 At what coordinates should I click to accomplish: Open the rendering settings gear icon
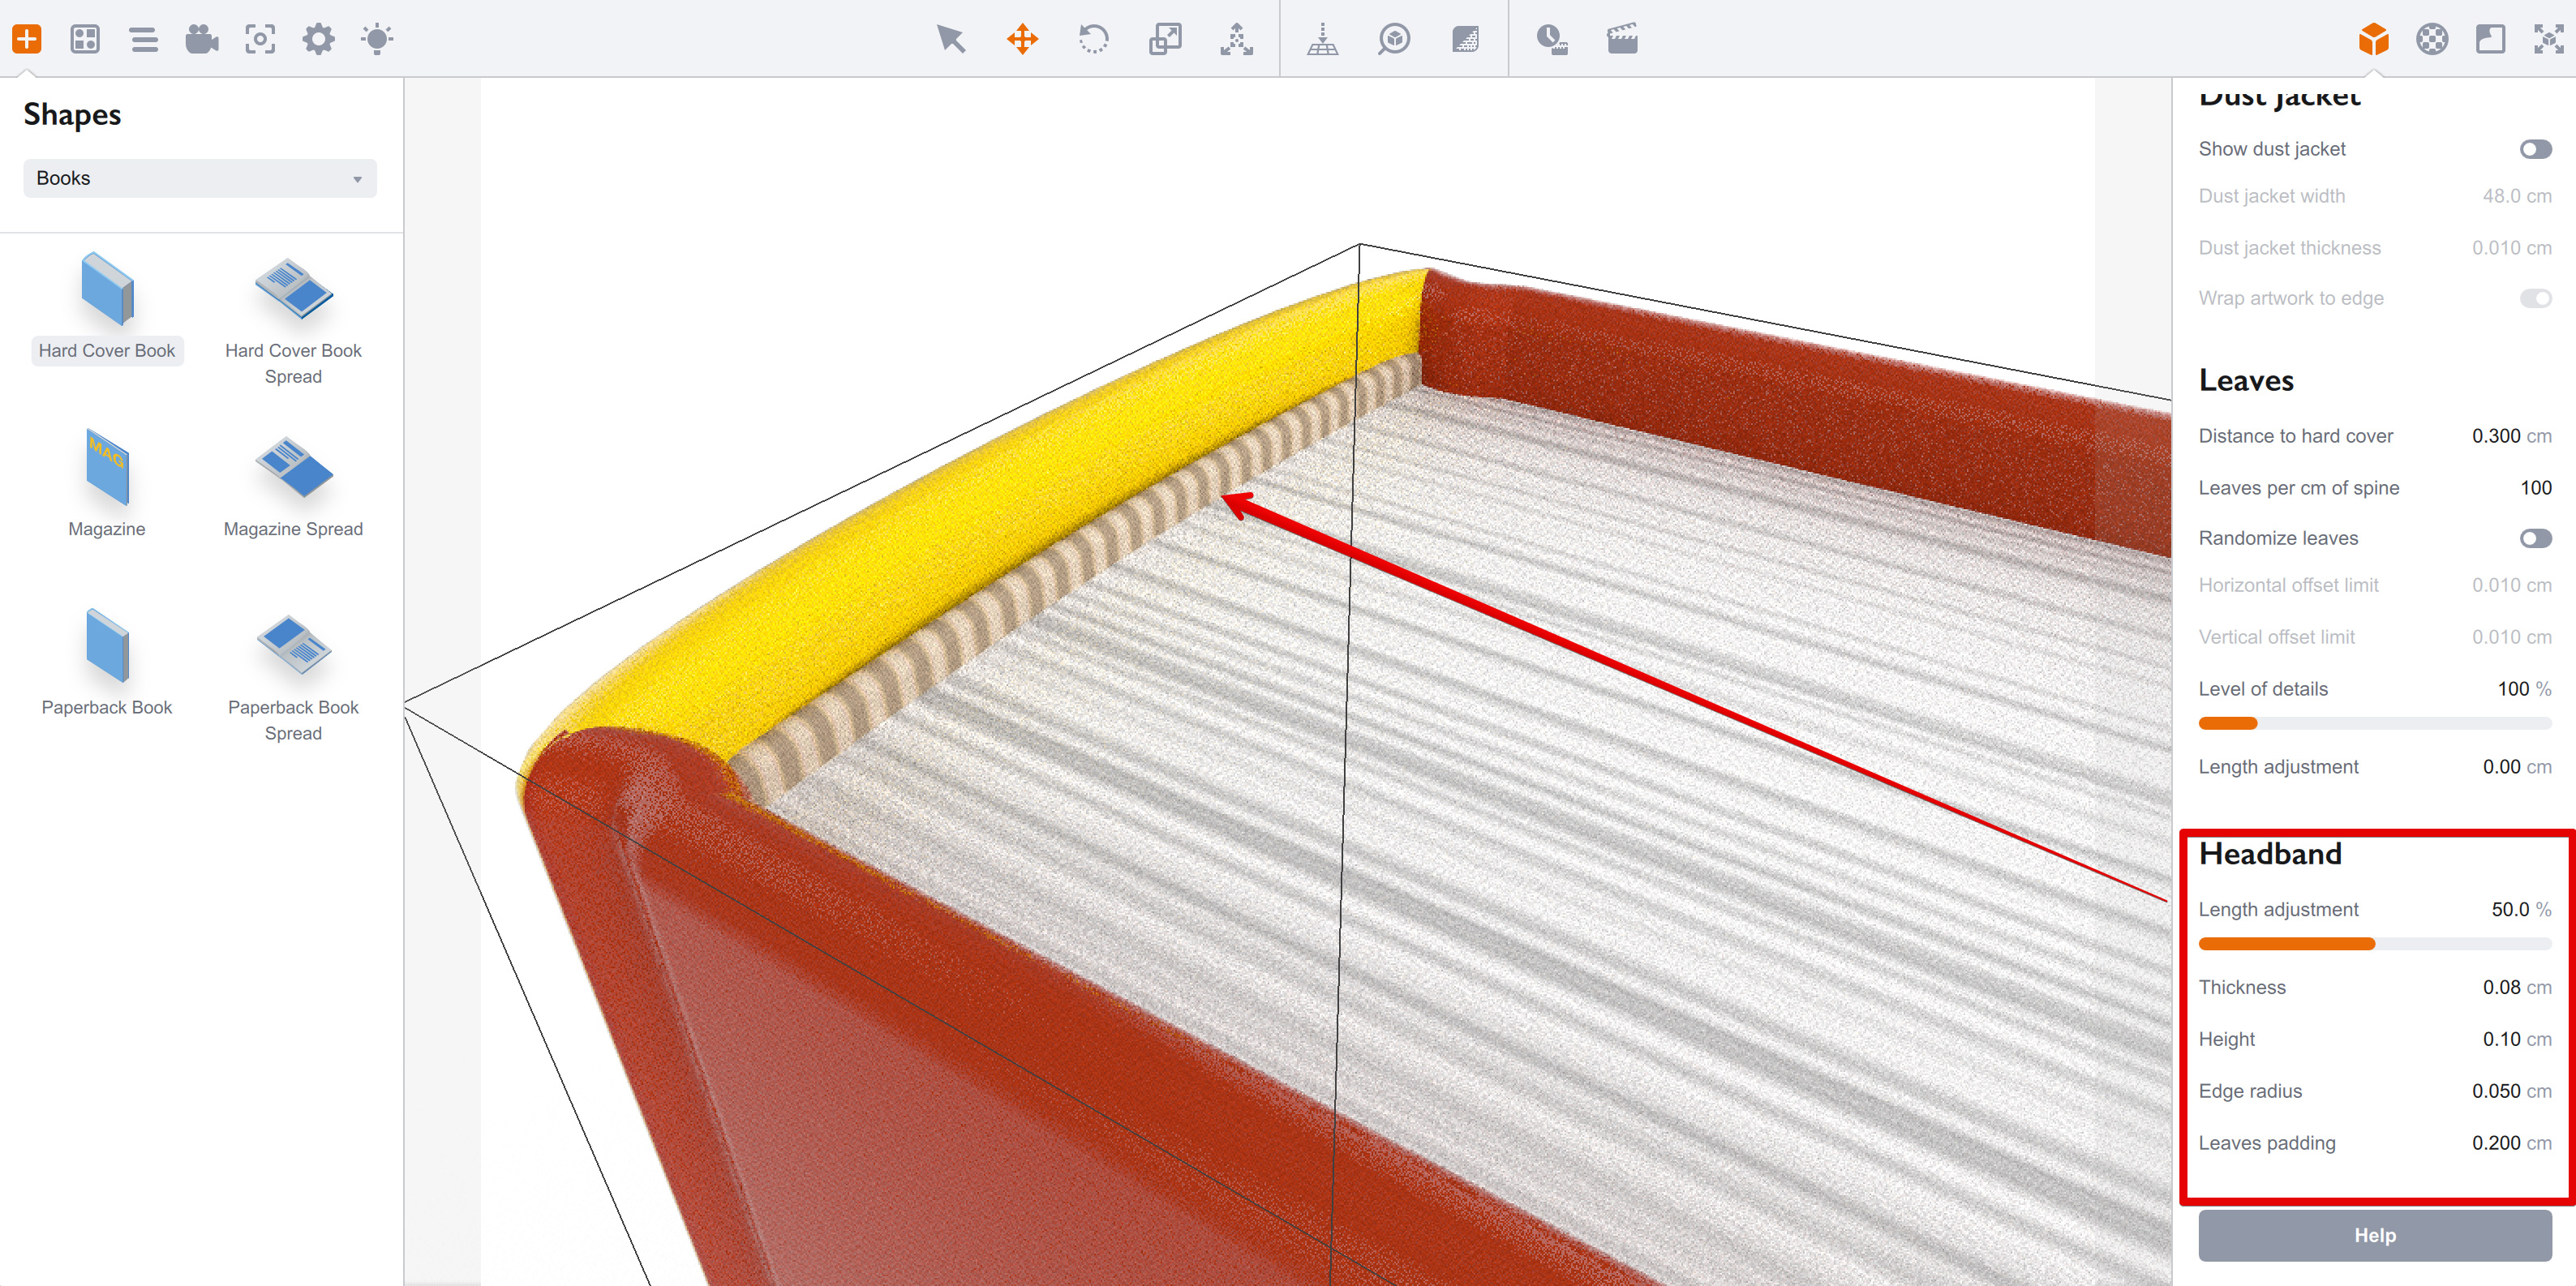[x=318, y=39]
